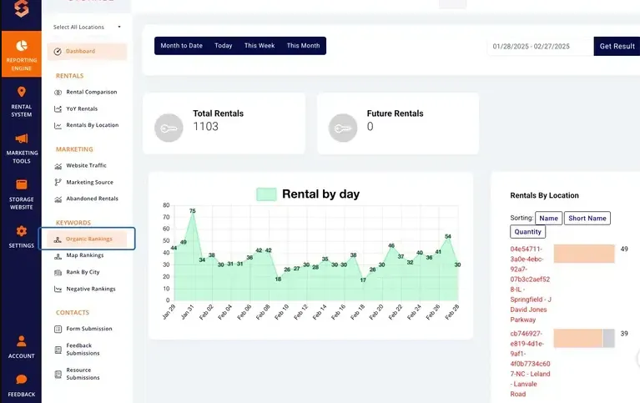Open Negative Rankings menu label
The height and width of the screenshot is (403, 640).
tap(91, 289)
